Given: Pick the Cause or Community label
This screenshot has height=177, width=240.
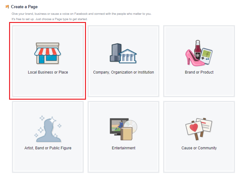Looking at the screenshot, I should (x=199, y=148).
